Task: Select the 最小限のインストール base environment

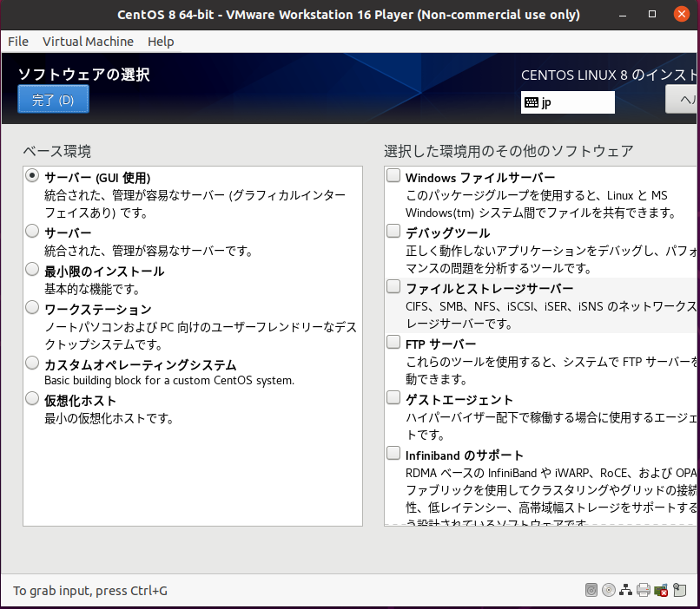Action: pos(32,270)
